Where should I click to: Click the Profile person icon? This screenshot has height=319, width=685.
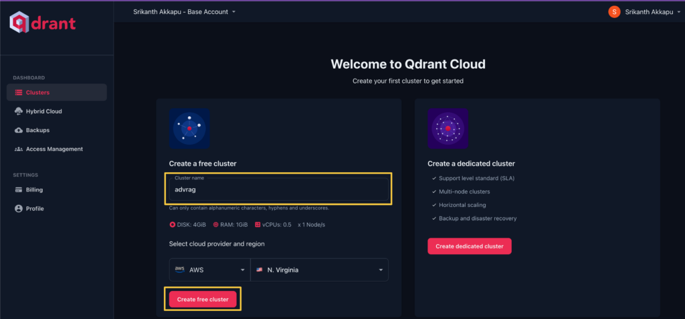point(18,209)
